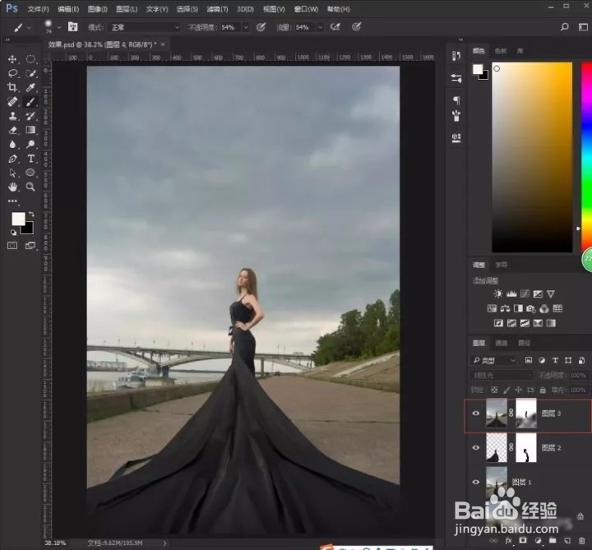Viewport: 592px width, 550px height.
Task: Open the 文件(F) menu
Action: pyautogui.click(x=38, y=9)
